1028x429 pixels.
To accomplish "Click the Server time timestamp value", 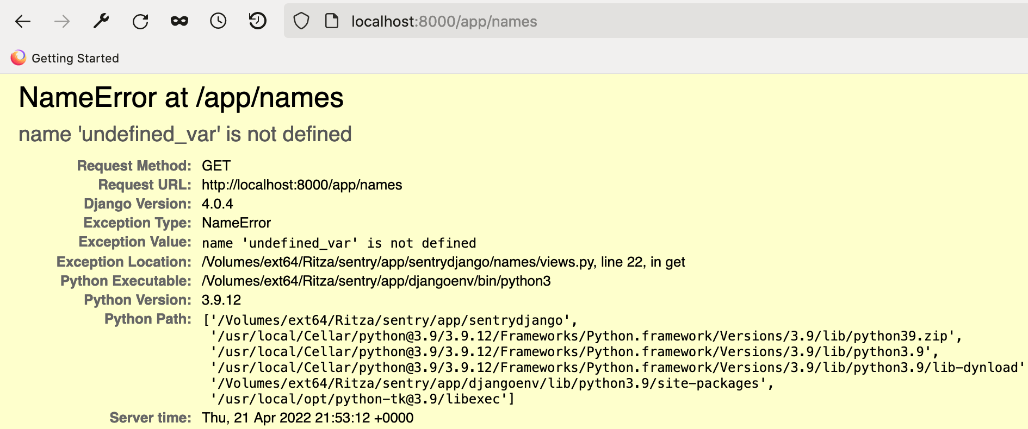I will click(x=307, y=418).
